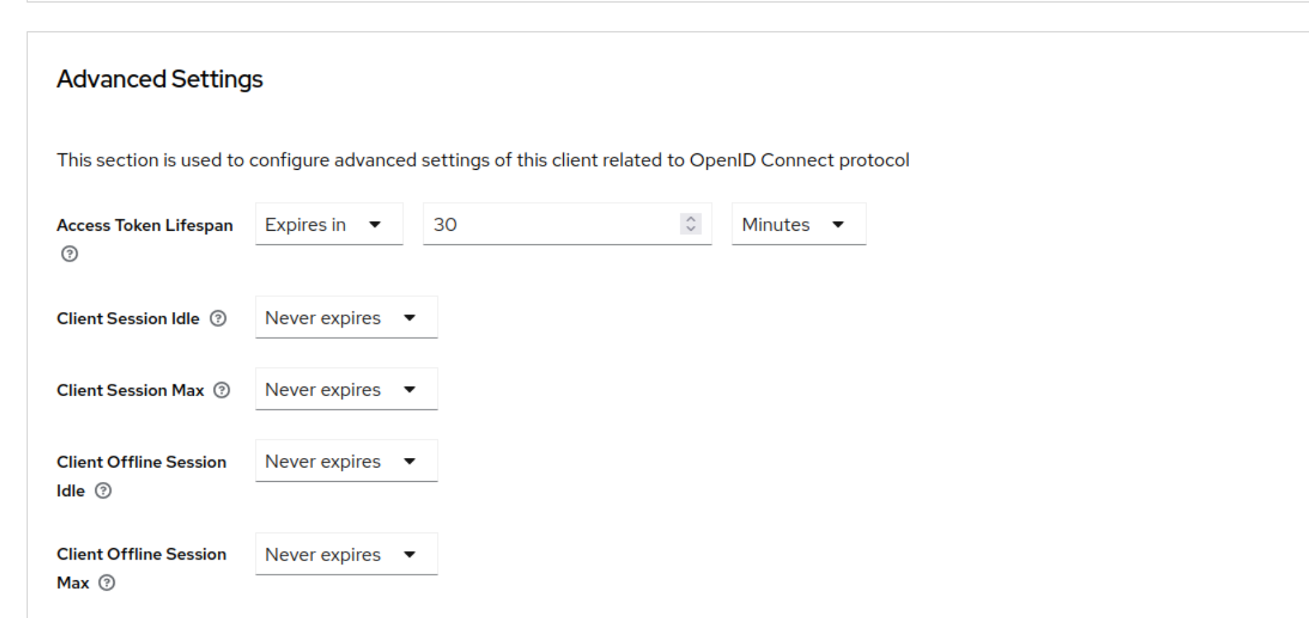
Task: Increment the access token lifespan value
Action: point(690,219)
